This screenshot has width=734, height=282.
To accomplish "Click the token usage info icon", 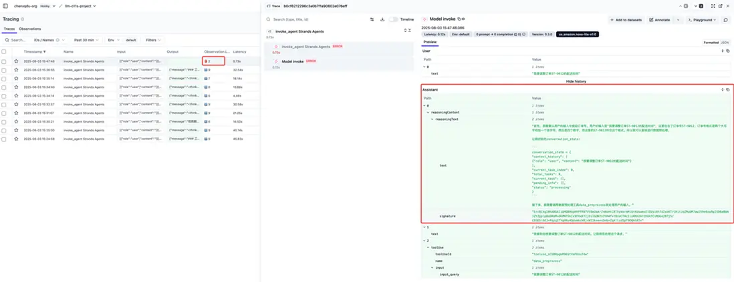I will (x=523, y=34).
